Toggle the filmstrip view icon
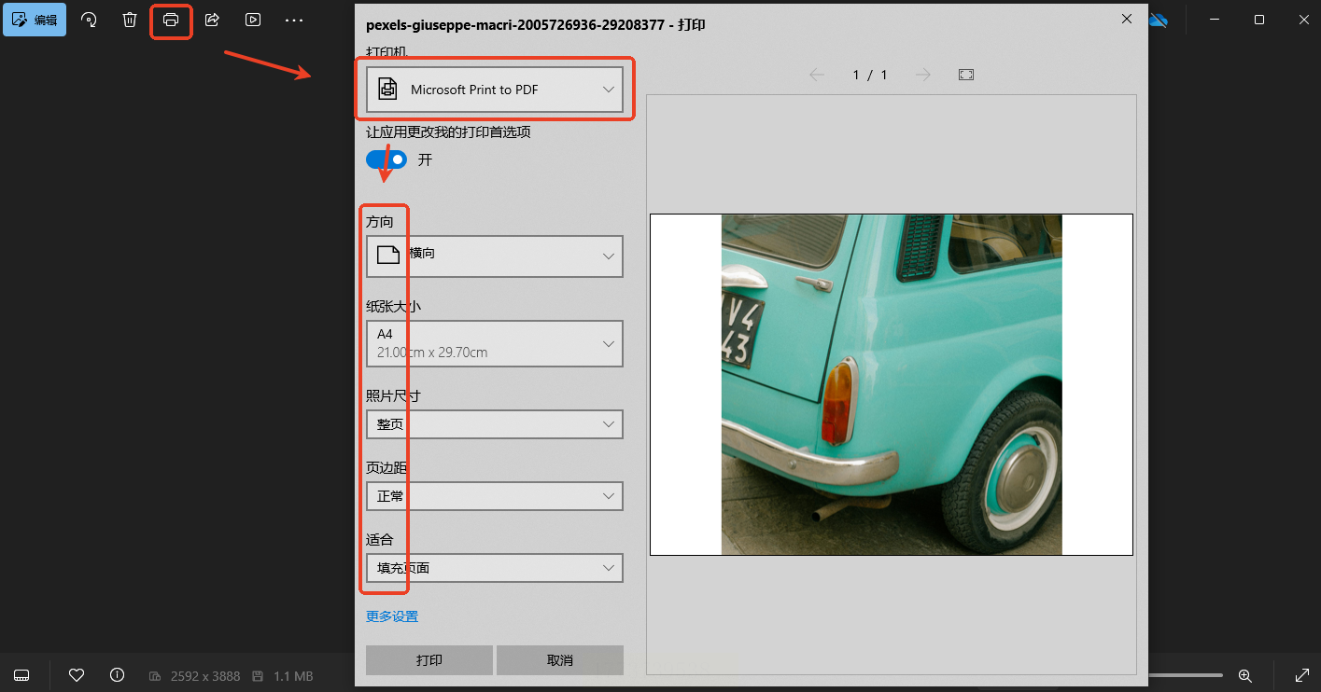 coord(22,675)
